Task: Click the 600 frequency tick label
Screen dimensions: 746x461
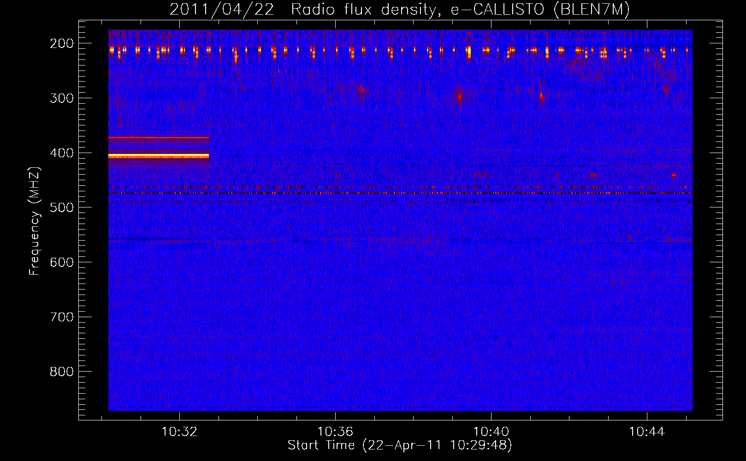Action: [62, 262]
